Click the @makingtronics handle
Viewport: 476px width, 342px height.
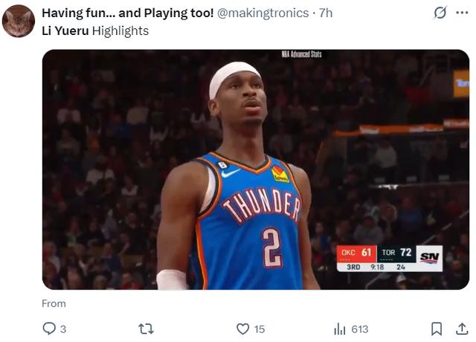click(x=263, y=13)
